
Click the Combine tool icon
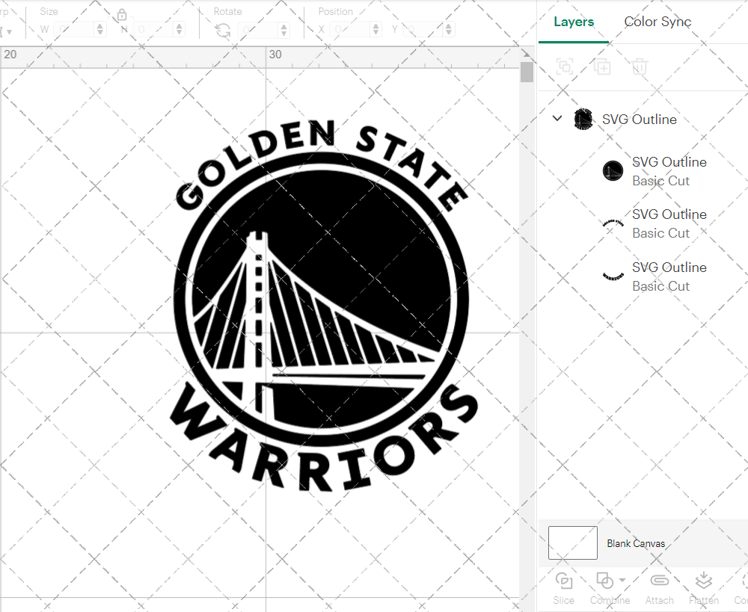(x=605, y=581)
